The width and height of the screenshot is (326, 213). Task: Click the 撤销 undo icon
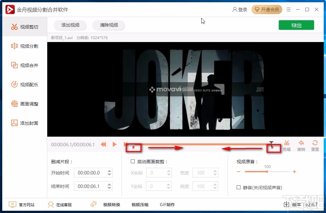pyautogui.click(x=301, y=146)
